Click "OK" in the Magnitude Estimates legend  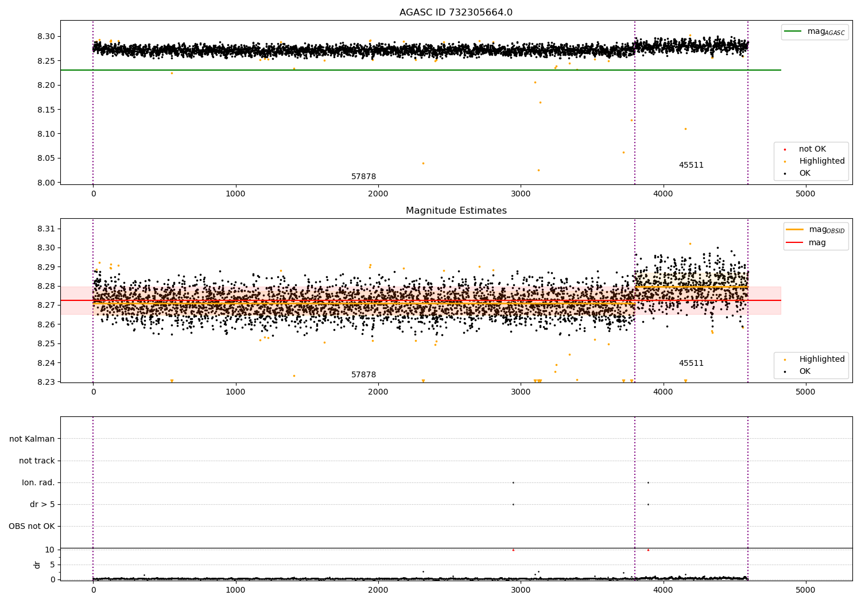pyautogui.click(x=804, y=372)
